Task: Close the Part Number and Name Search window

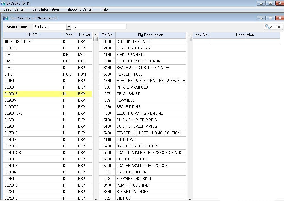Action: [x=279, y=18]
